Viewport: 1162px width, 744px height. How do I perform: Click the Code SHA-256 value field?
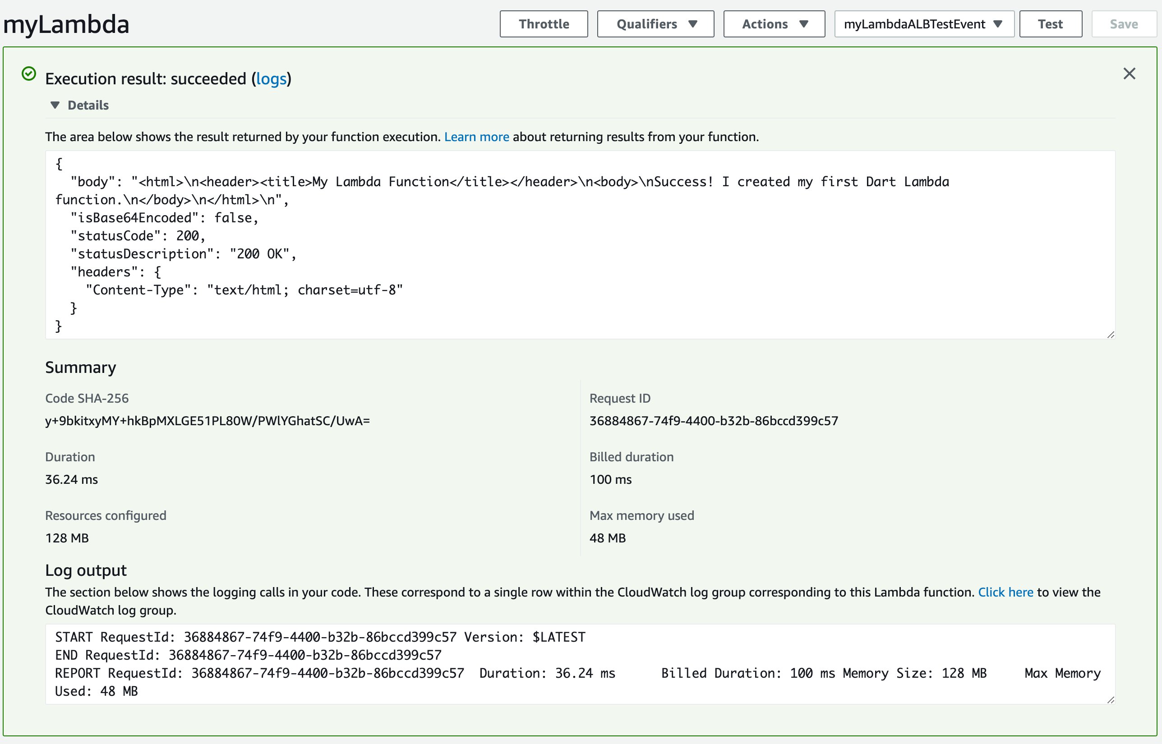click(x=207, y=421)
